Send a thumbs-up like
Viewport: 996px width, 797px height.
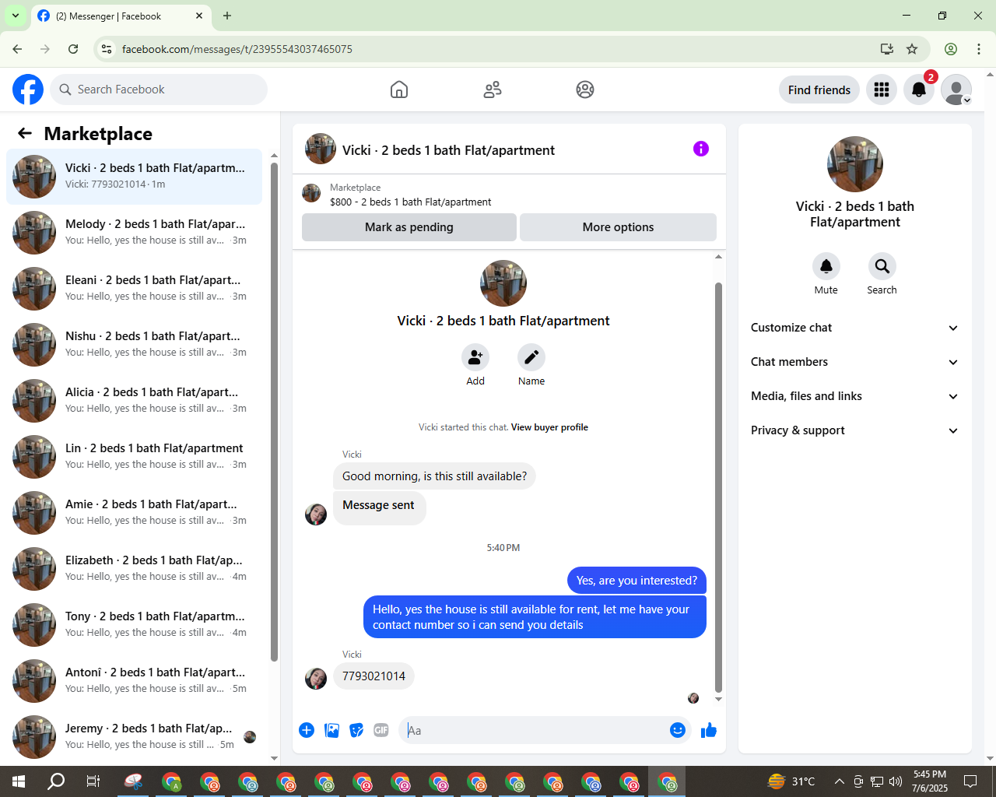coord(709,730)
